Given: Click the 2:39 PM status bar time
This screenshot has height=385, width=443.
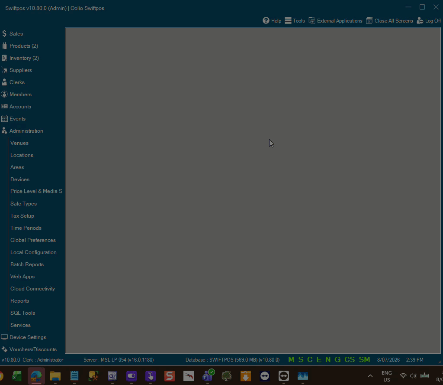Looking at the screenshot, I should coord(415,360).
